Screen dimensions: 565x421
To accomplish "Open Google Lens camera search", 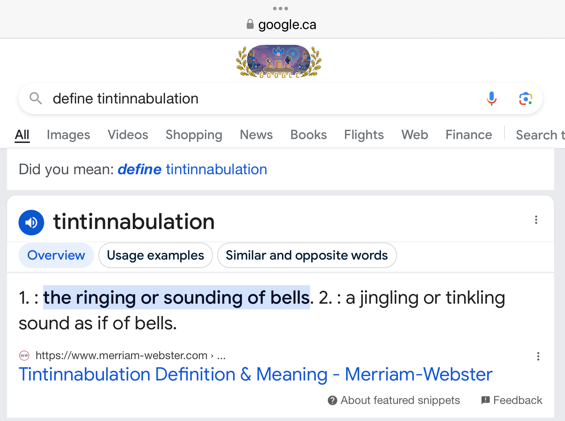I will pyautogui.click(x=525, y=98).
